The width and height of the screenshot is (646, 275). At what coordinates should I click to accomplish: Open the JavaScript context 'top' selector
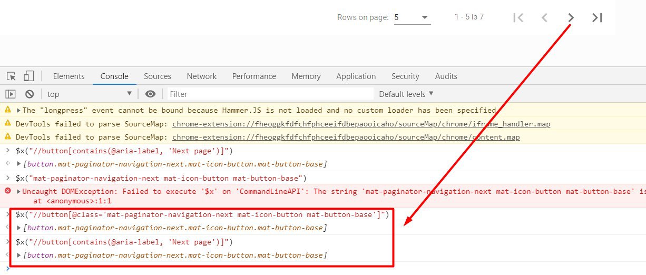(x=90, y=94)
